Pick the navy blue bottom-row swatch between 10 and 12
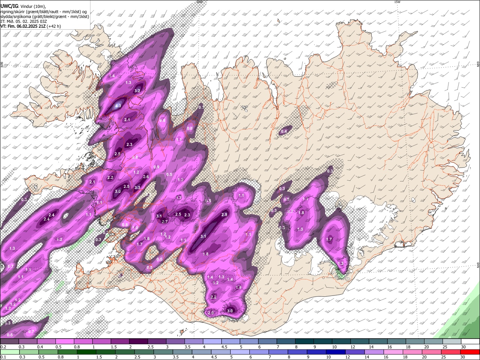This screenshot has height=360, width=480. point(336,352)
